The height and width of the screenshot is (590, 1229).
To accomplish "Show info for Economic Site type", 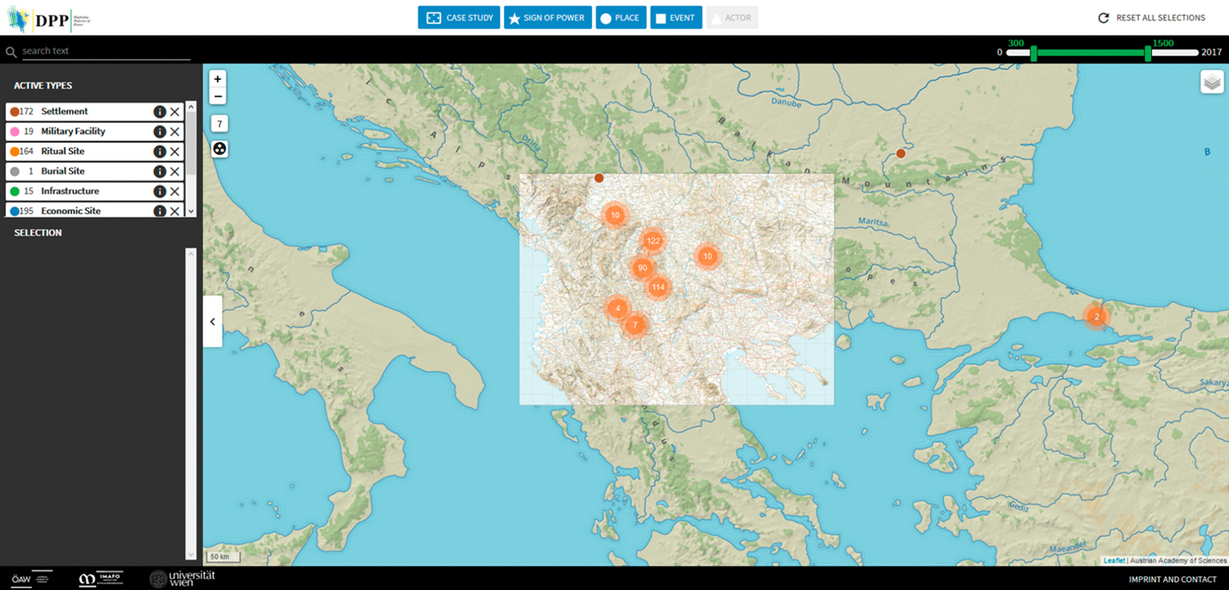I will point(159,211).
